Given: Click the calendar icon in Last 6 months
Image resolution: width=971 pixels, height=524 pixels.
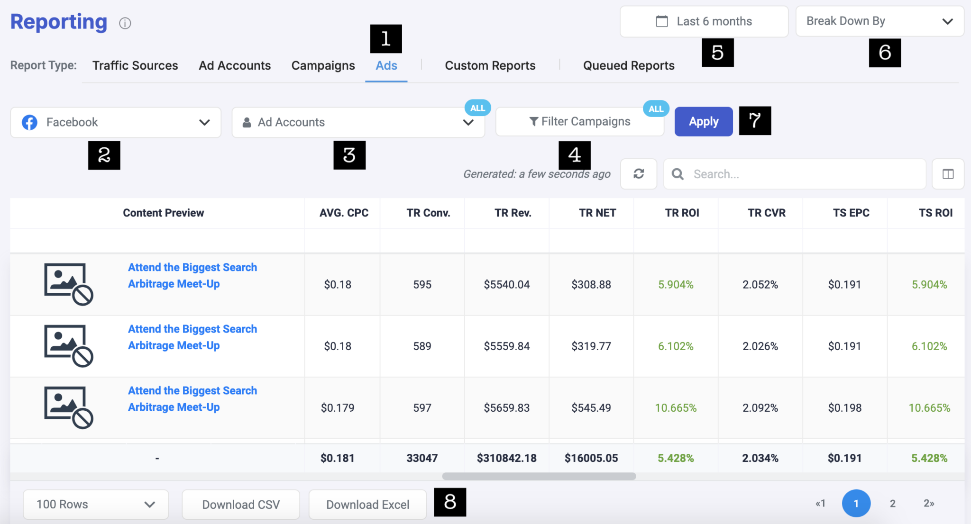Looking at the screenshot, I should click(x=661, y=21).
